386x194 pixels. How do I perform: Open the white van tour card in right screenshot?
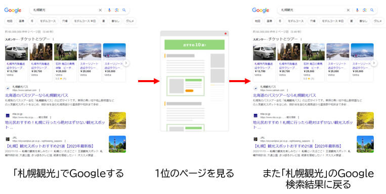point(265,62)
